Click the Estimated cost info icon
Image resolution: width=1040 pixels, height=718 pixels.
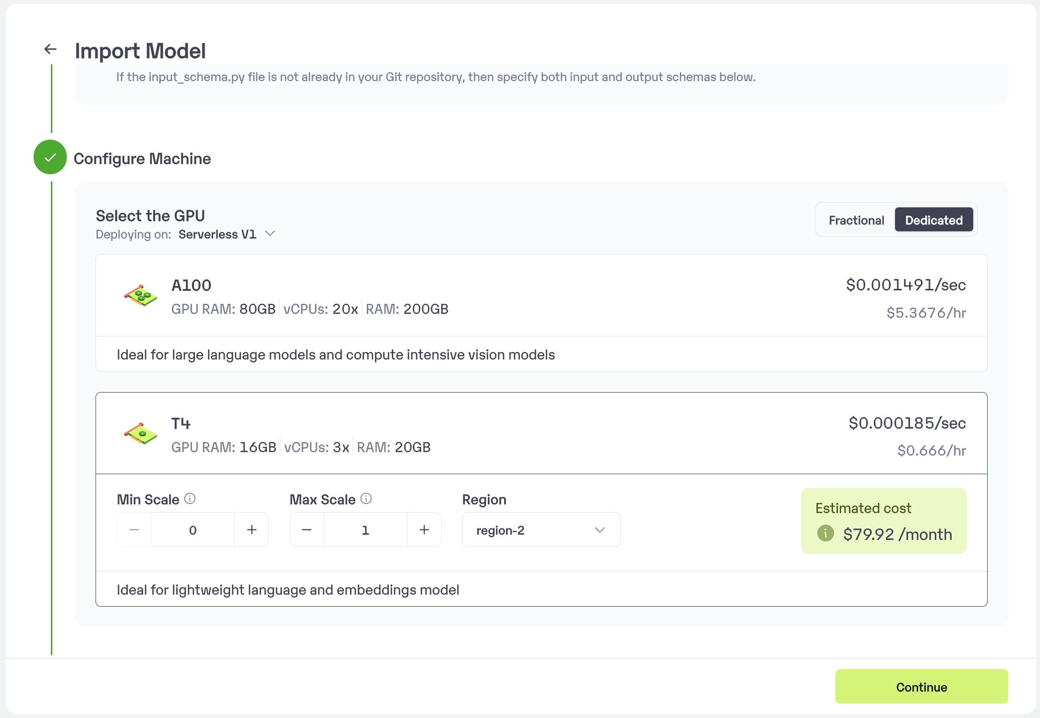(x=825, y=533)
